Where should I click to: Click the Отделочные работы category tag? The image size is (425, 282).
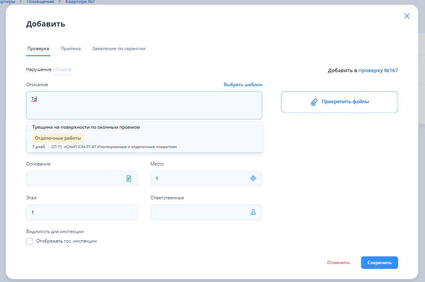58,138
